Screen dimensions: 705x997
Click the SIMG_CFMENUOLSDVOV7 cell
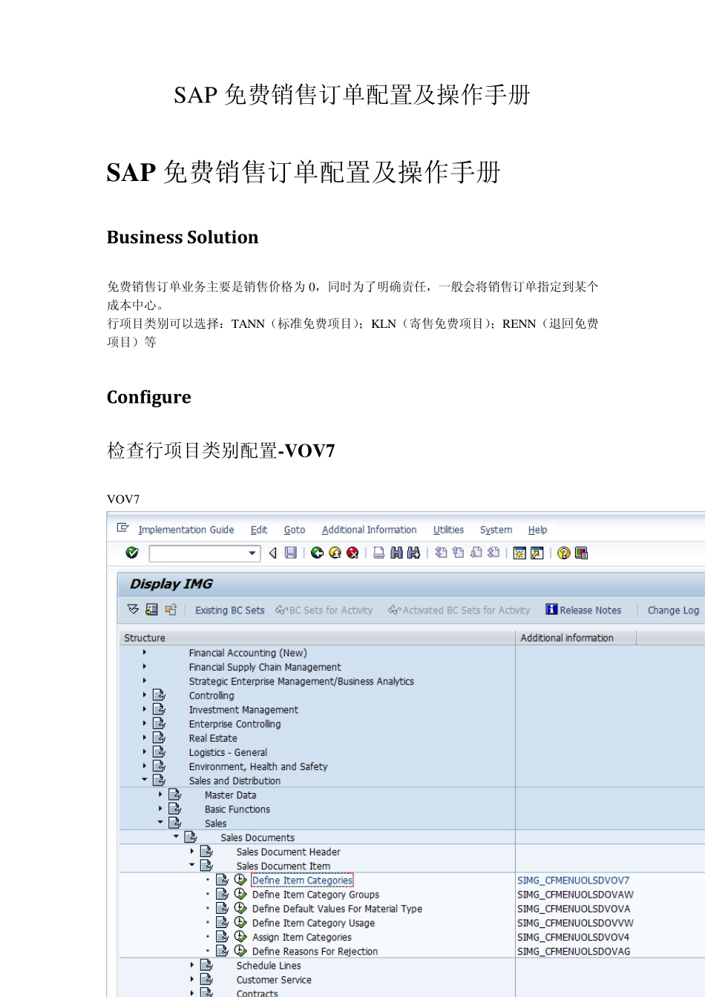pos(573,880)
